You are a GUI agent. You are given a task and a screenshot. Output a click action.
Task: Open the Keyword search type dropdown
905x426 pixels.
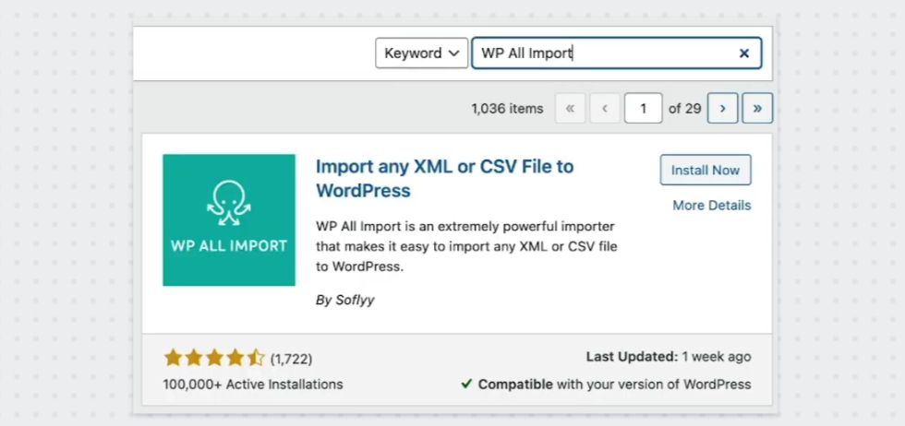pyautogui.click(x=421, y=53)
